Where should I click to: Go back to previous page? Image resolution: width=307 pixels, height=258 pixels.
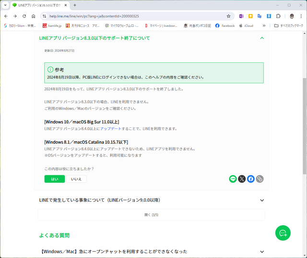[x=6, y=16]
